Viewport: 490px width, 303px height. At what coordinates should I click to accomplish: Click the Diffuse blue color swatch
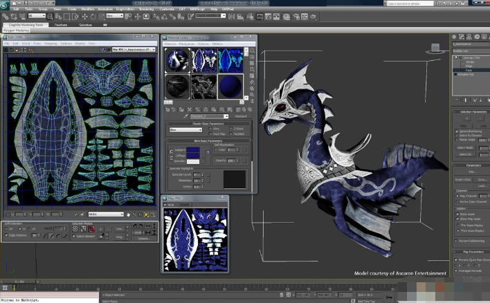point(194,155)
